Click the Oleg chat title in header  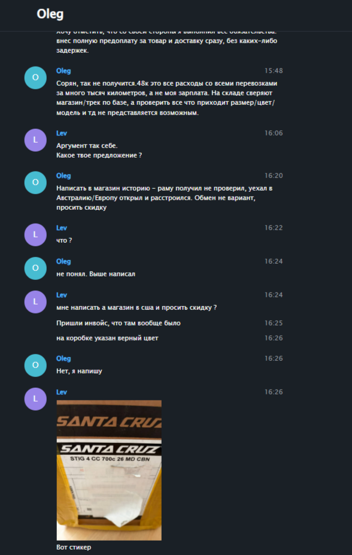[x=50, y=14]
